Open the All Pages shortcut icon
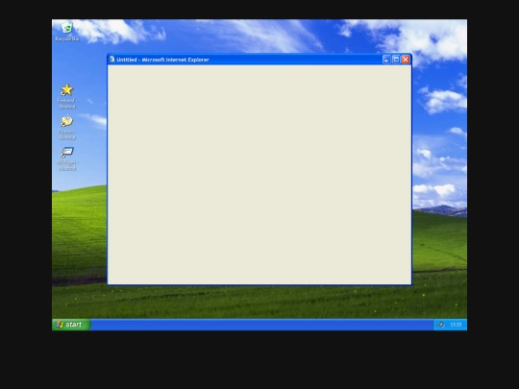This screenshot has width=519, height=389. click(x=67, y=152)
